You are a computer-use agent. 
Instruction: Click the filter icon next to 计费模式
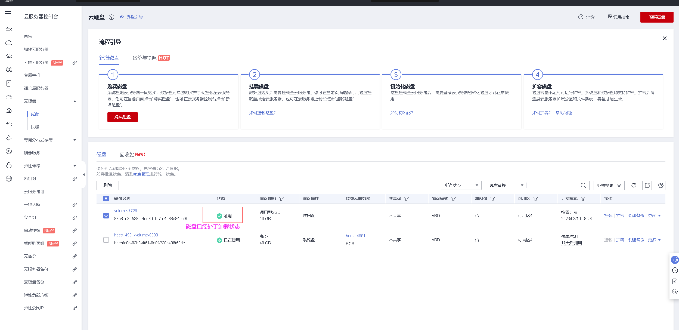tap(583, 199)
